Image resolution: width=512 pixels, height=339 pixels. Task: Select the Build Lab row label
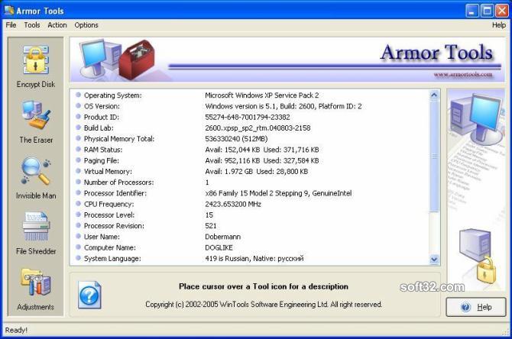99,128
